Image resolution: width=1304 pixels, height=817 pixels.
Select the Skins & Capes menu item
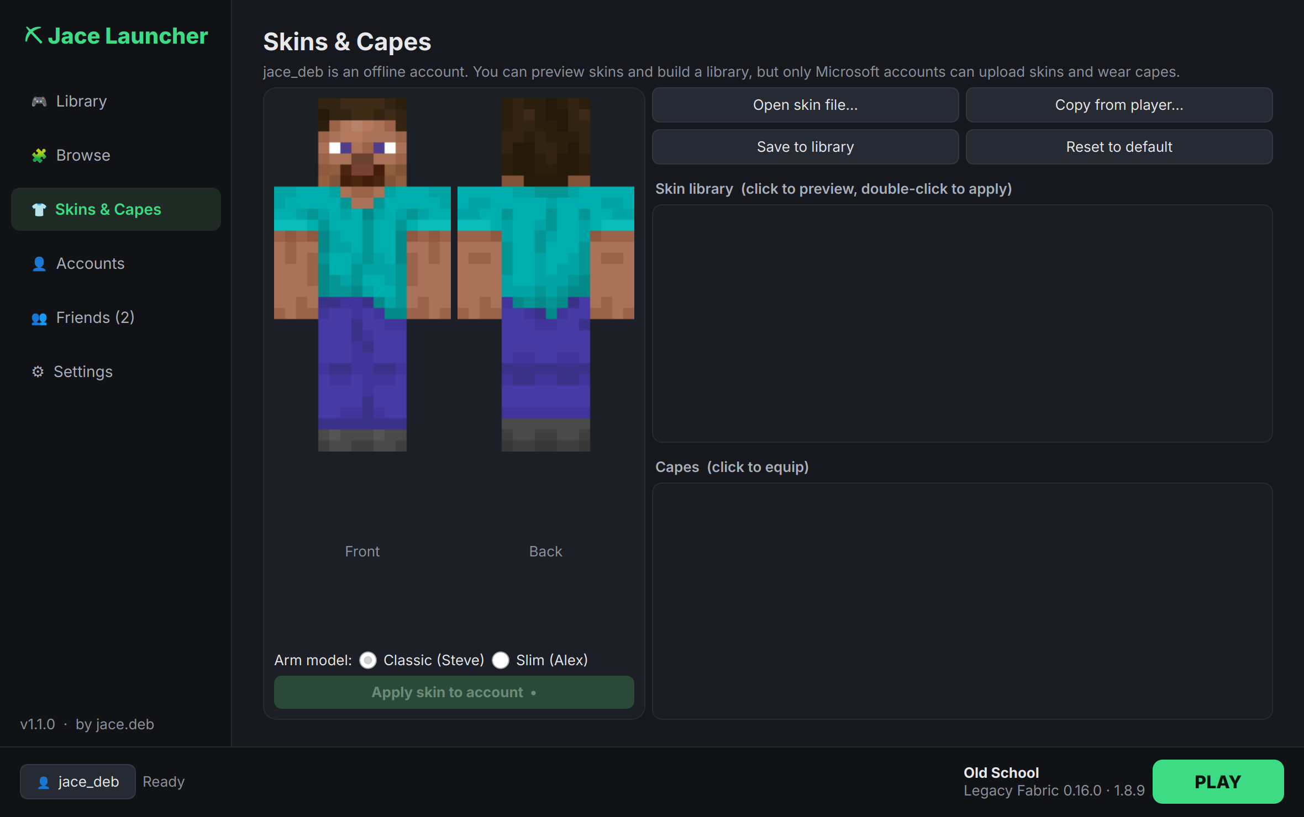click(x=116, y=209)
